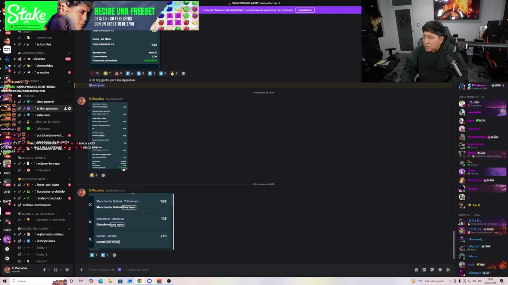Add reaction to the Manchester United bet message

click(114, 255)
